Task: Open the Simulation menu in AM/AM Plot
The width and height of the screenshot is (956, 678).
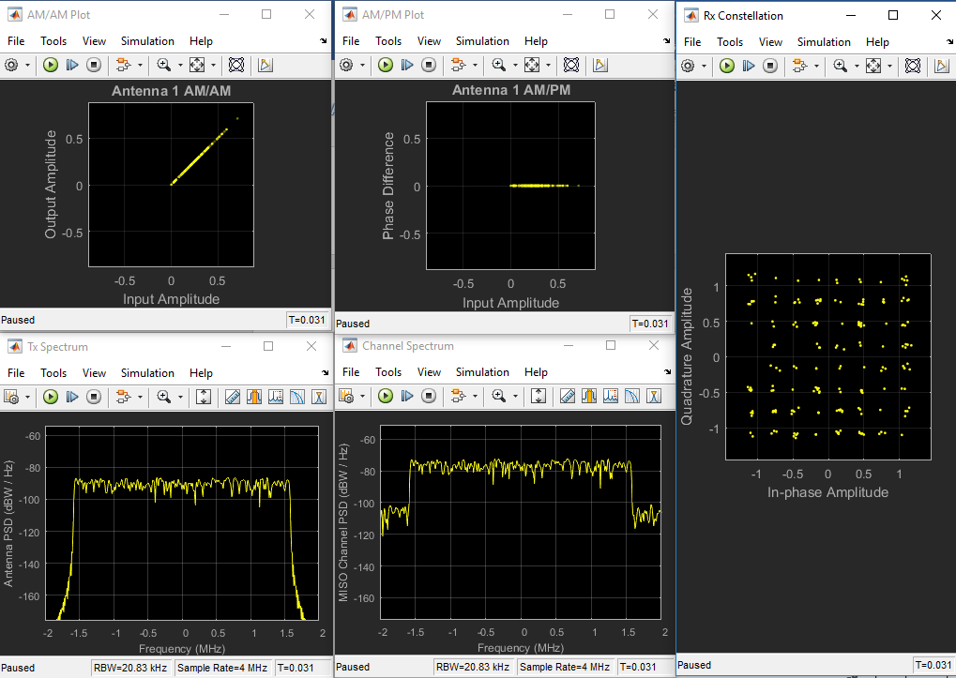Action: (x=147, y=41)
